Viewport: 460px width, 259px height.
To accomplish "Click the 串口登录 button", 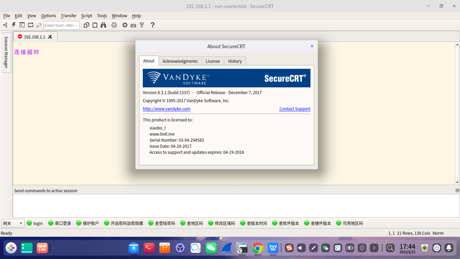I will [x=60, y=223].
